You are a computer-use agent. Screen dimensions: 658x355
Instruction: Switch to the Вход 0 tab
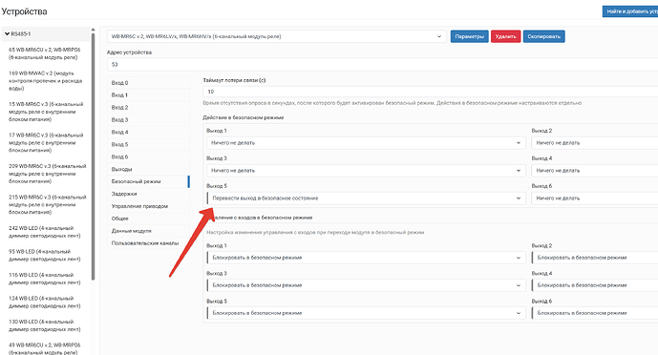pyautogui.click(x=148, y=83)
